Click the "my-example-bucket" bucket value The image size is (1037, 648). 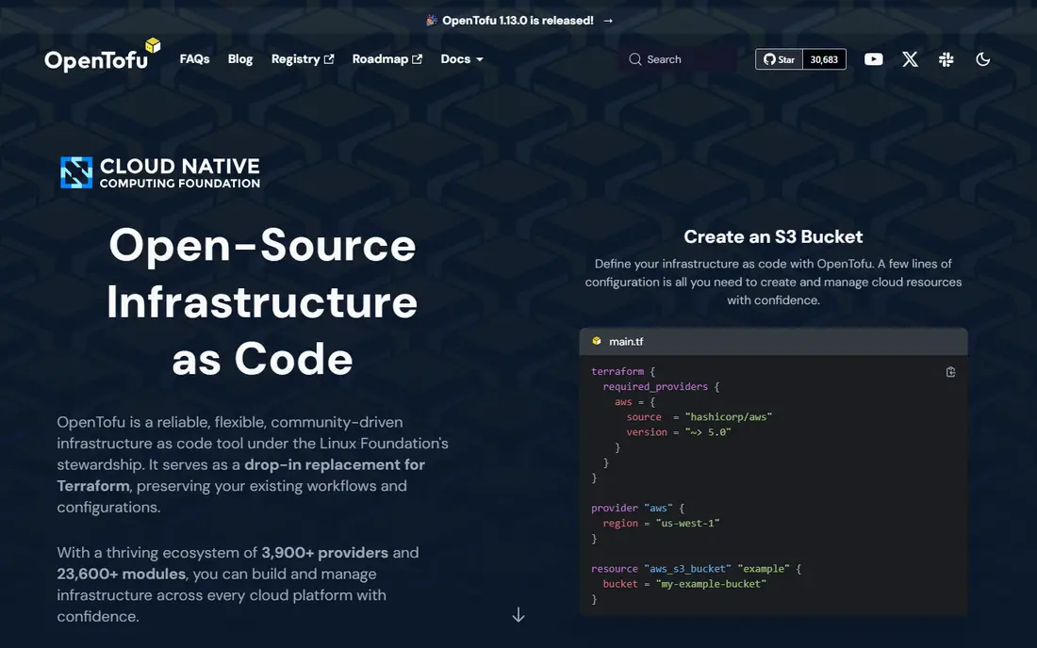coord(711,584)
